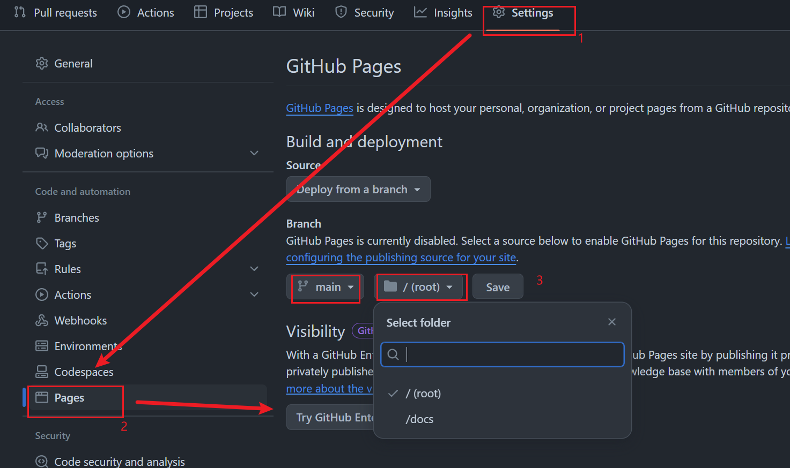Click the Insights graph icon
The height and width of the screenshot is (468, 790).
420,12
